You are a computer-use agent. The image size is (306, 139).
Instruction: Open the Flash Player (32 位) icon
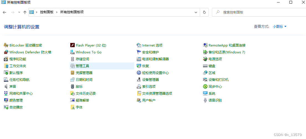72,45
